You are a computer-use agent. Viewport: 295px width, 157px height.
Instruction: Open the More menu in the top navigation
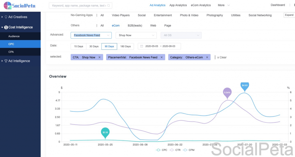click(224, 5)
